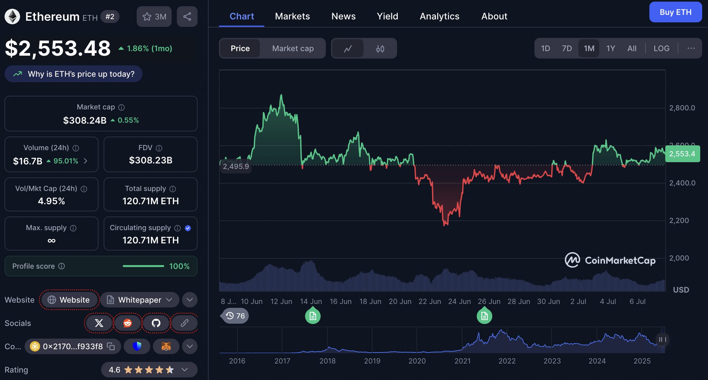Click the current price tag 2,553.4
The height and width of the screenshot is (380, 708).
[682, 154]
